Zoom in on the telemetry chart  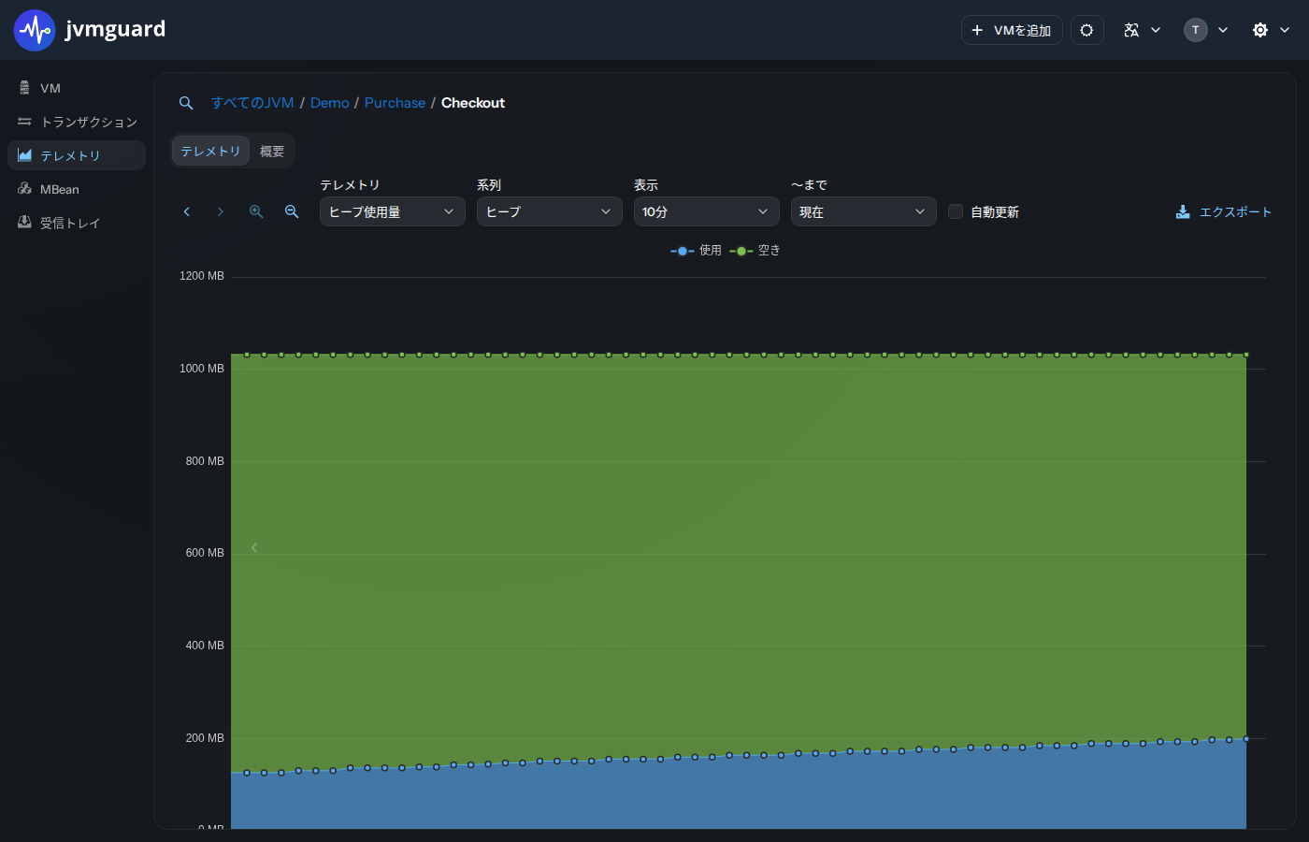256,212
